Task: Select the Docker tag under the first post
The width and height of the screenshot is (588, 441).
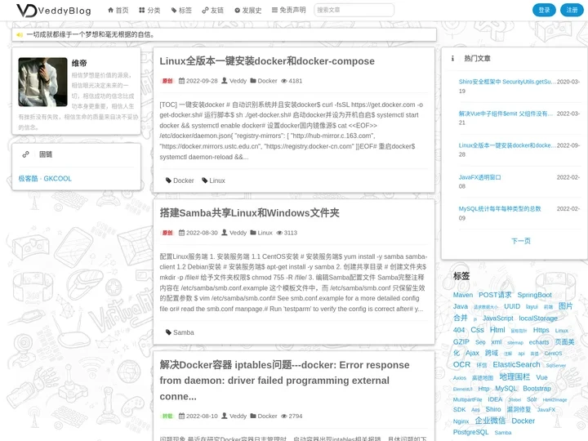Action: point(180,180)
